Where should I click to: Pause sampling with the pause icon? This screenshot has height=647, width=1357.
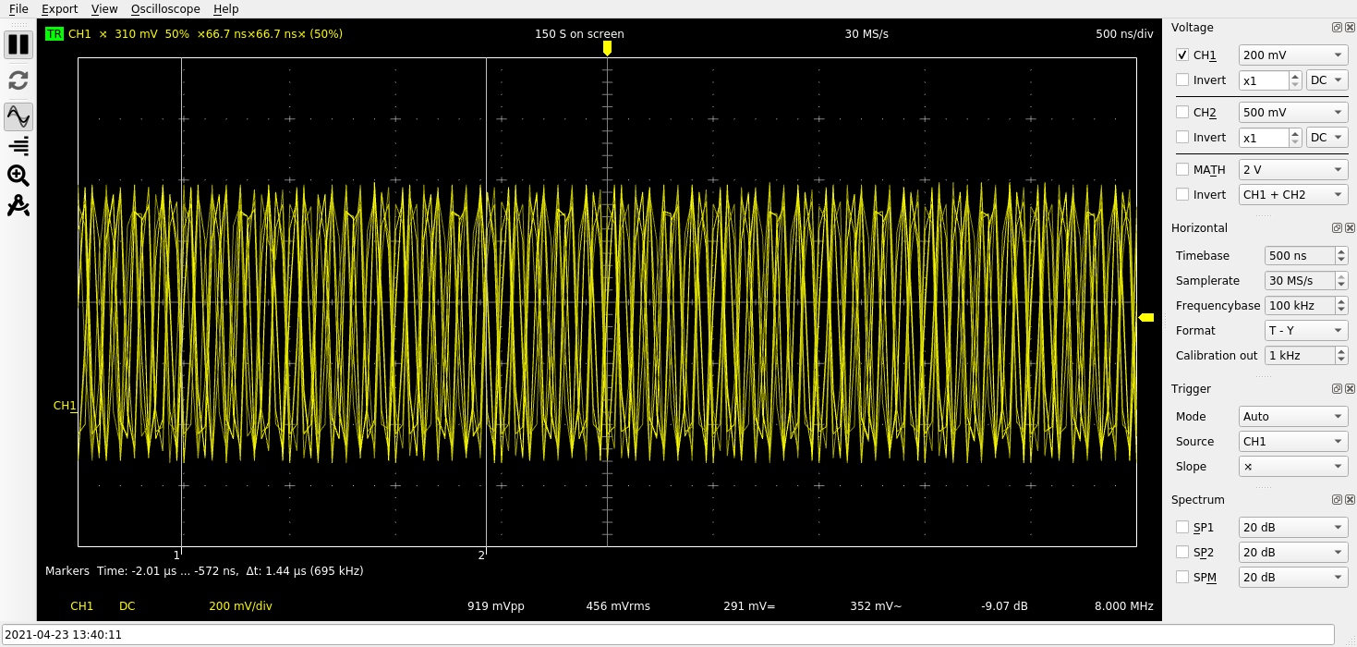(x=18, y=44)
